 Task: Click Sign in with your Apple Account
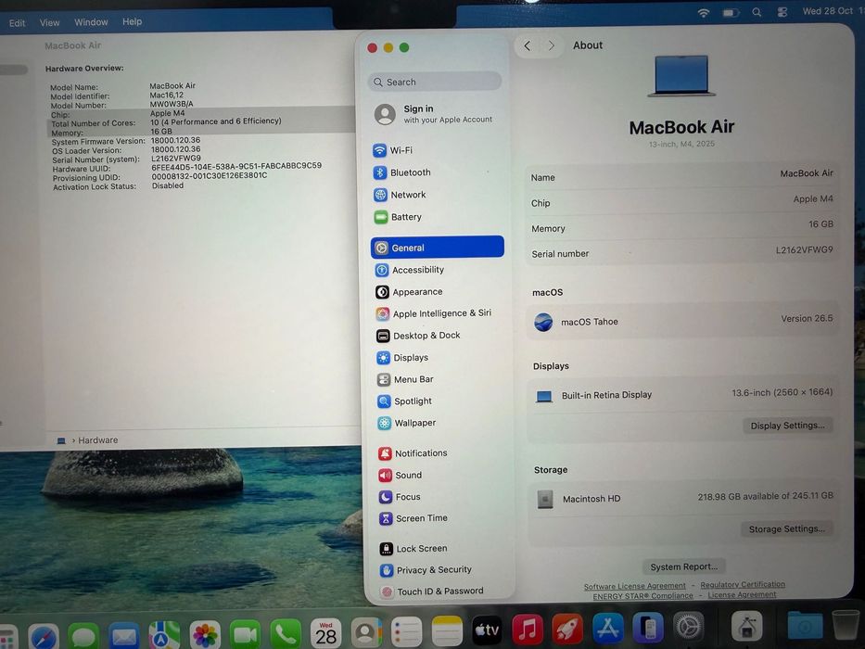pyautogui.click(x=435, y=114)
